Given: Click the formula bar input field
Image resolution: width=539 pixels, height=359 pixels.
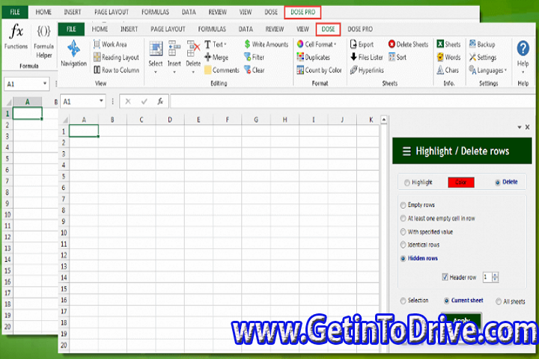Looking at the screenshot, I should click(353, 102).
